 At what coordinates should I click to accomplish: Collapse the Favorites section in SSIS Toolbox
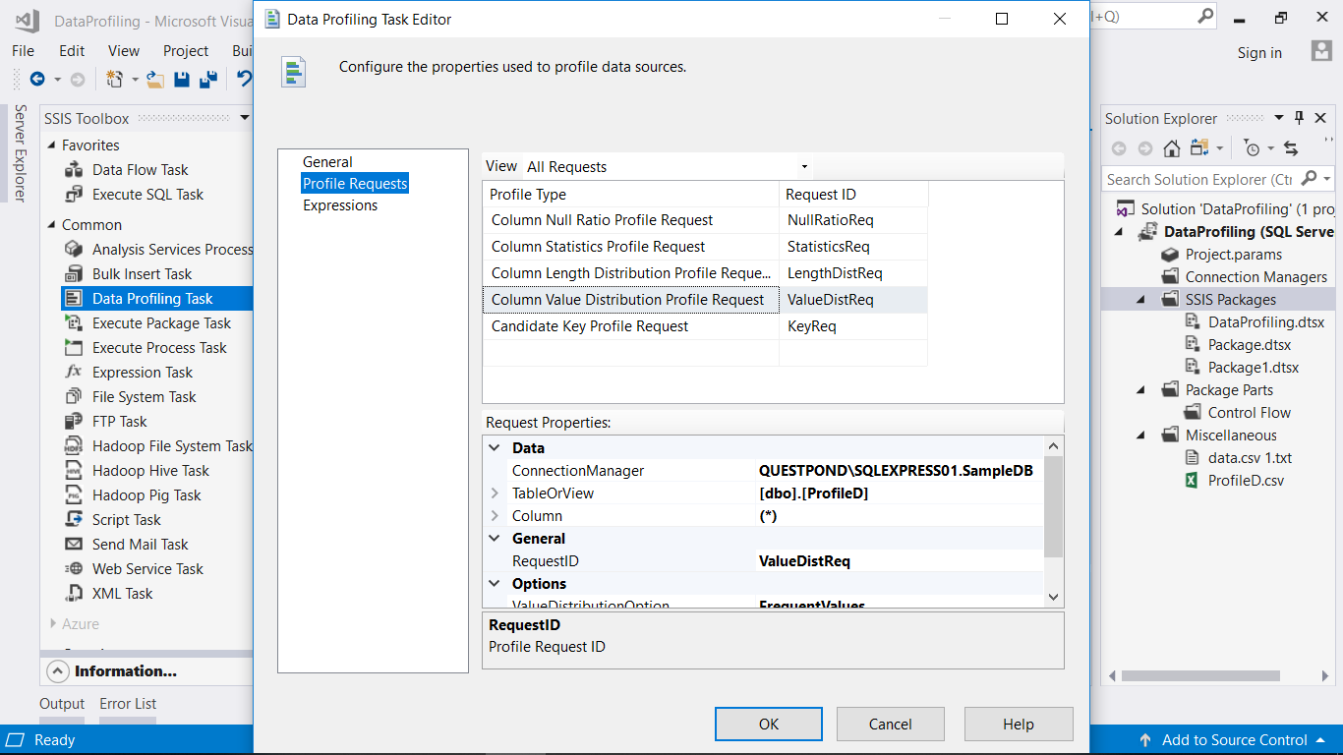coord(52,145)
